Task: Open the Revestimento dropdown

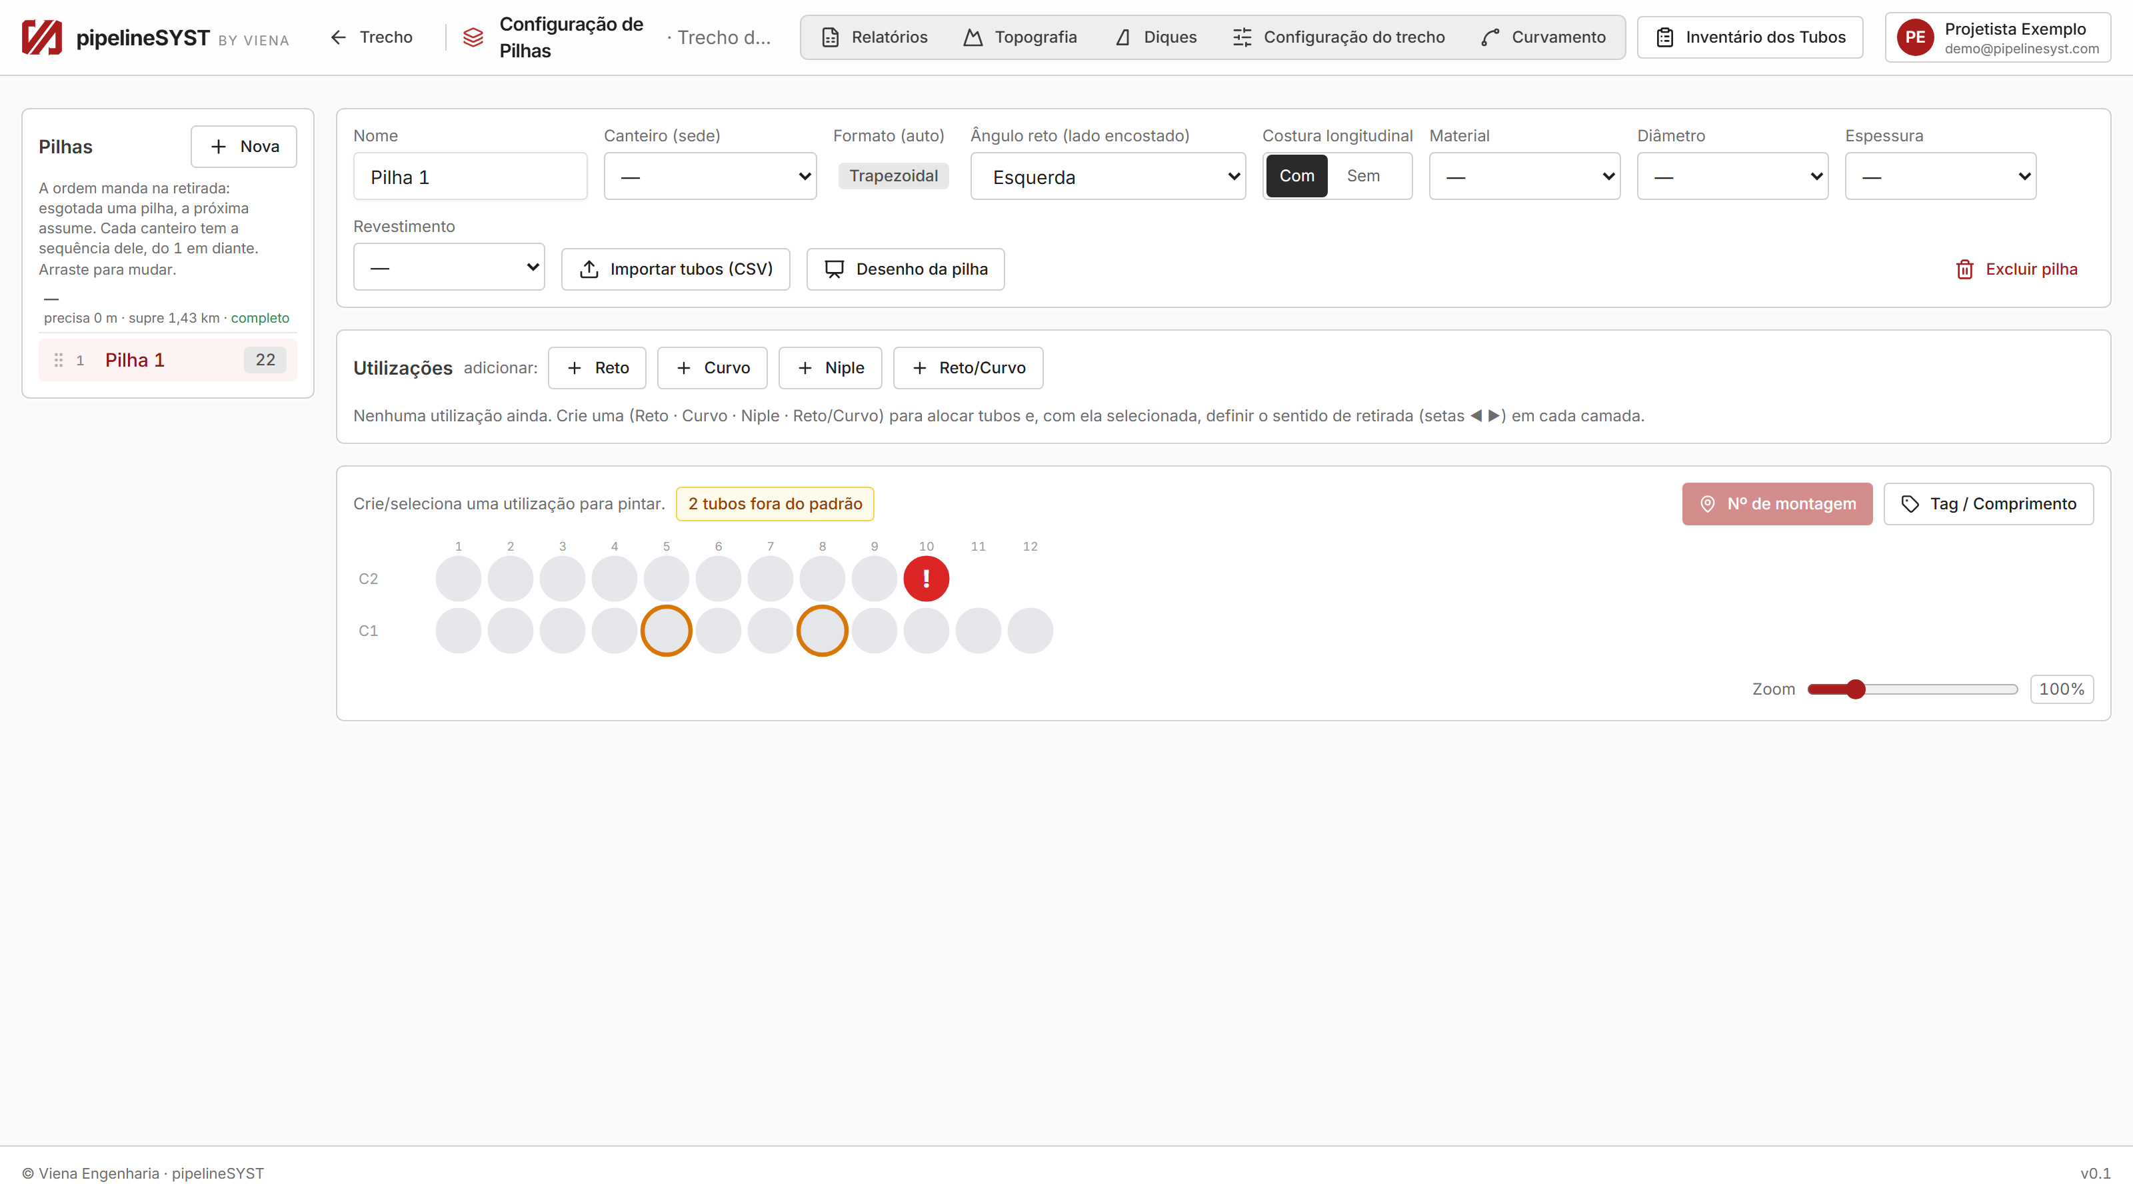Action: point(449,267)
